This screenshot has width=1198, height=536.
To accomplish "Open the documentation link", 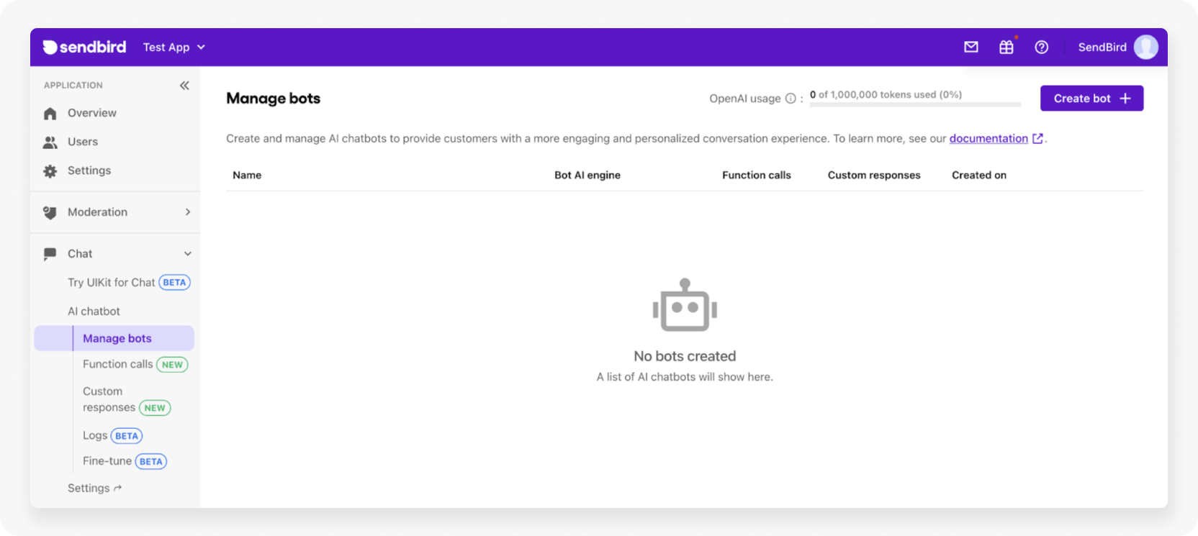I will coord(988,138).
